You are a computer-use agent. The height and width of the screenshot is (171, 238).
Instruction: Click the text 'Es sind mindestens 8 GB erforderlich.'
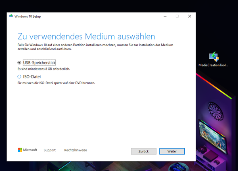click(x=44, y=69)
